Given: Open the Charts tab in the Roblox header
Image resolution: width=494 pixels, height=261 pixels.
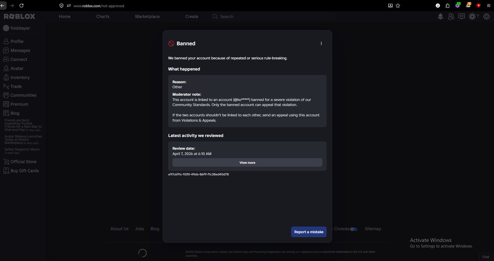Looking at the screenshot, I should (103, 16).
